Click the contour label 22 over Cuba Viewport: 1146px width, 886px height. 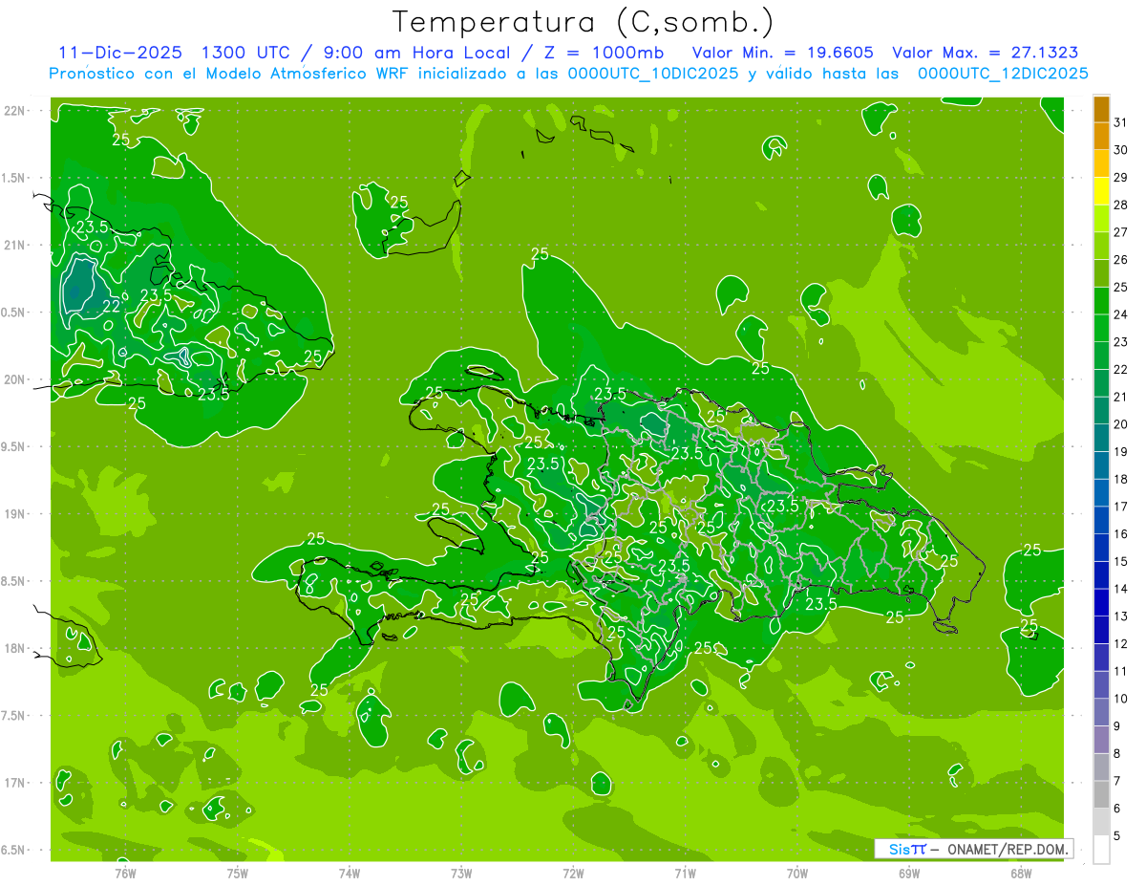112,306
